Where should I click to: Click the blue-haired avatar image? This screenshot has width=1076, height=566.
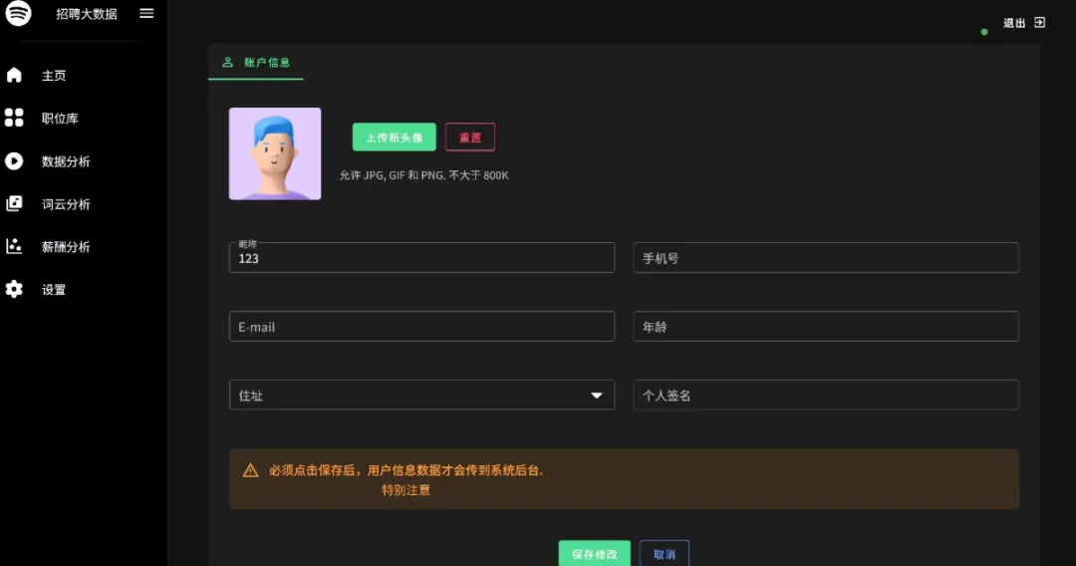click(275, 153)
